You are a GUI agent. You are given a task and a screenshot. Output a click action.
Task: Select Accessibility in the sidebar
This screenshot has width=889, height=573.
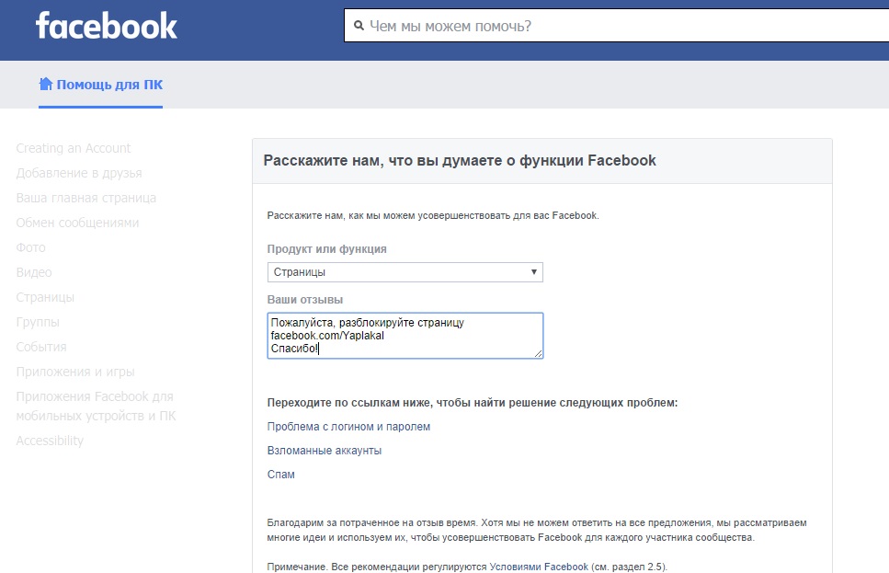[50, 441]
